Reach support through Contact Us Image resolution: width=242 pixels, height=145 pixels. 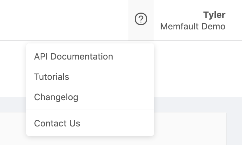click(x=57, y=123)
